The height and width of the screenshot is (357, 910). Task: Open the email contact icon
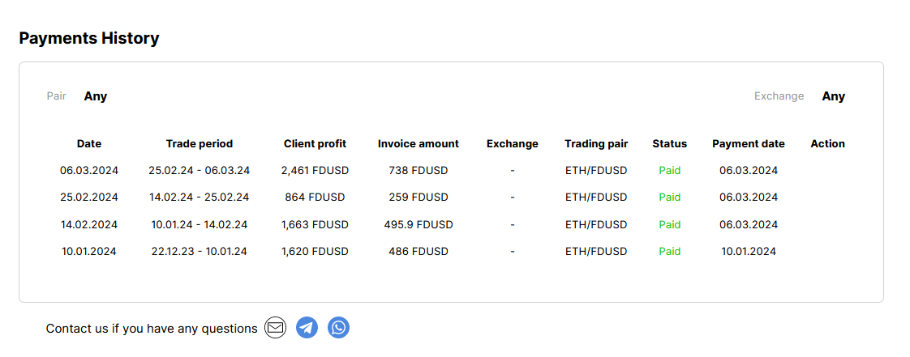point(275,328)
